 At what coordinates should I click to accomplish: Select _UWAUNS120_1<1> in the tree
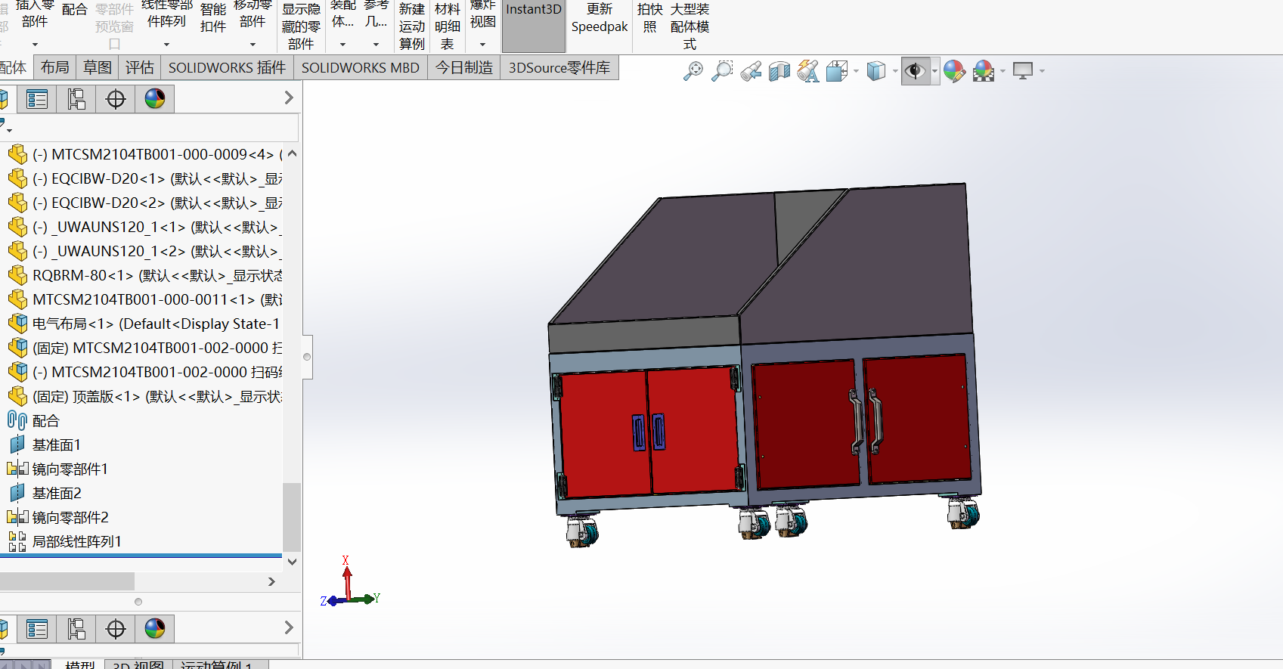click(x=144, y=228)
